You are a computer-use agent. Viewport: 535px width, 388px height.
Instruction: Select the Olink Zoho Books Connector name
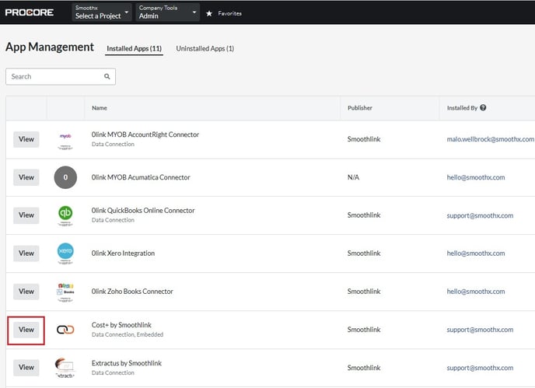point(132,292)
